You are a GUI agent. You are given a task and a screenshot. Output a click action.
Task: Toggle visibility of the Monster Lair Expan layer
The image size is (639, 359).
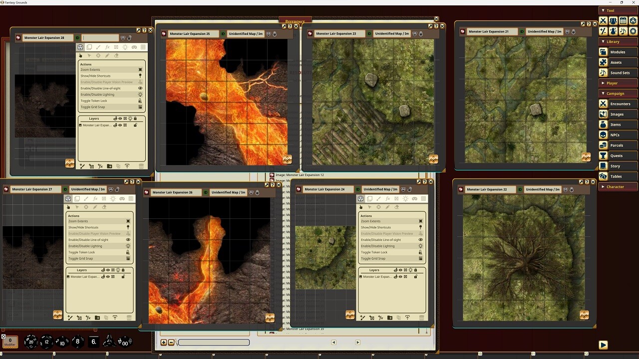pos(120,125)
